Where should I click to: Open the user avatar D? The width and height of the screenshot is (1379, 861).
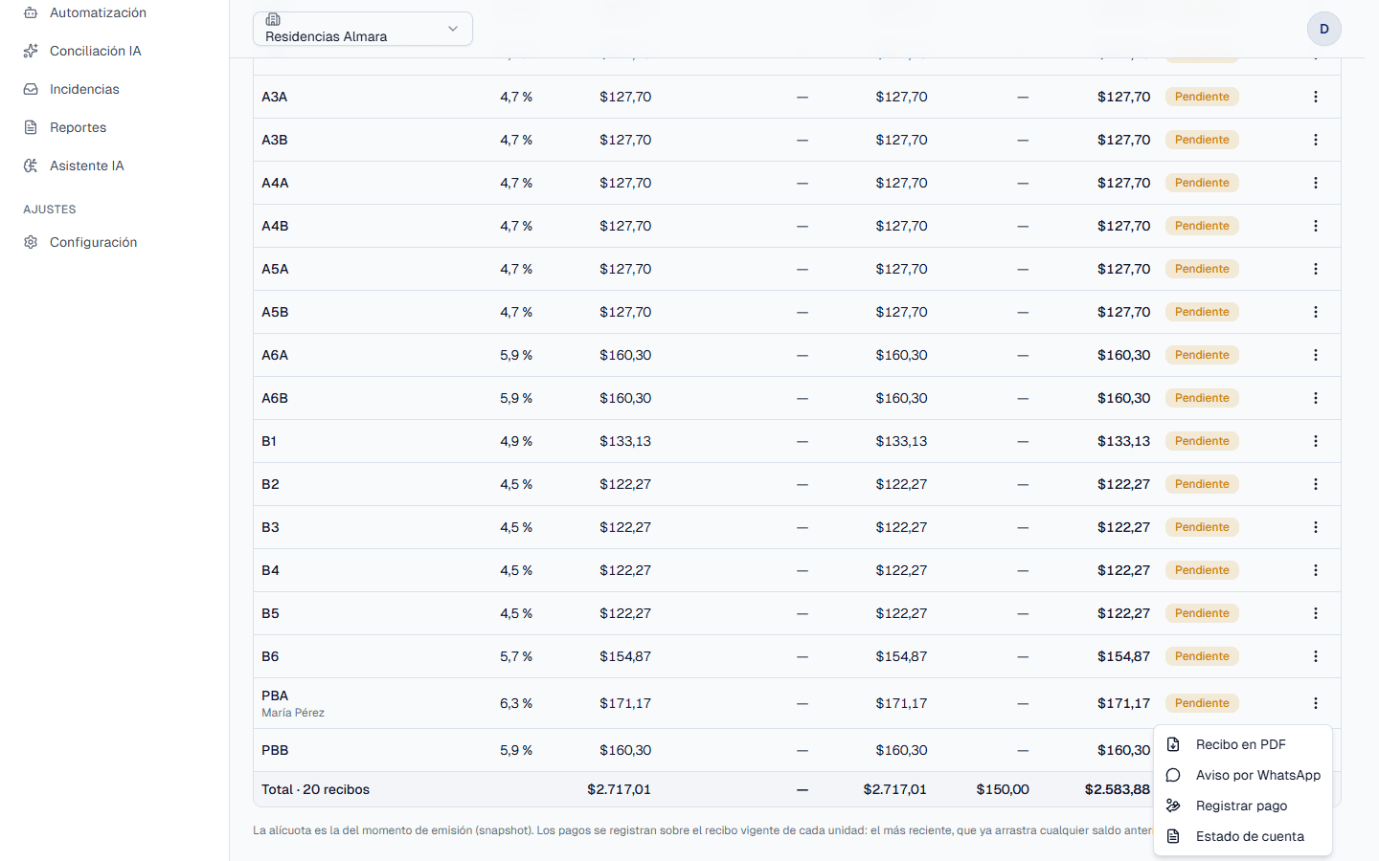tap(1324, 29)
